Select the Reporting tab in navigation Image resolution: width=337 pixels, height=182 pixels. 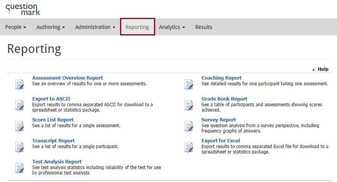click(137, 27)
